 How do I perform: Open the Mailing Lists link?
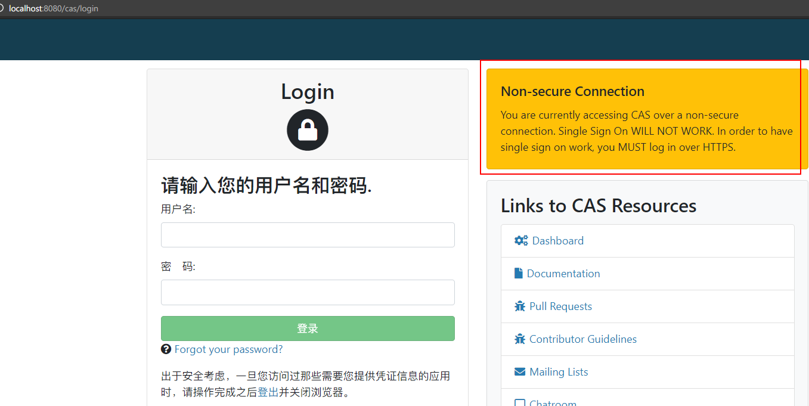pos(559,372)
